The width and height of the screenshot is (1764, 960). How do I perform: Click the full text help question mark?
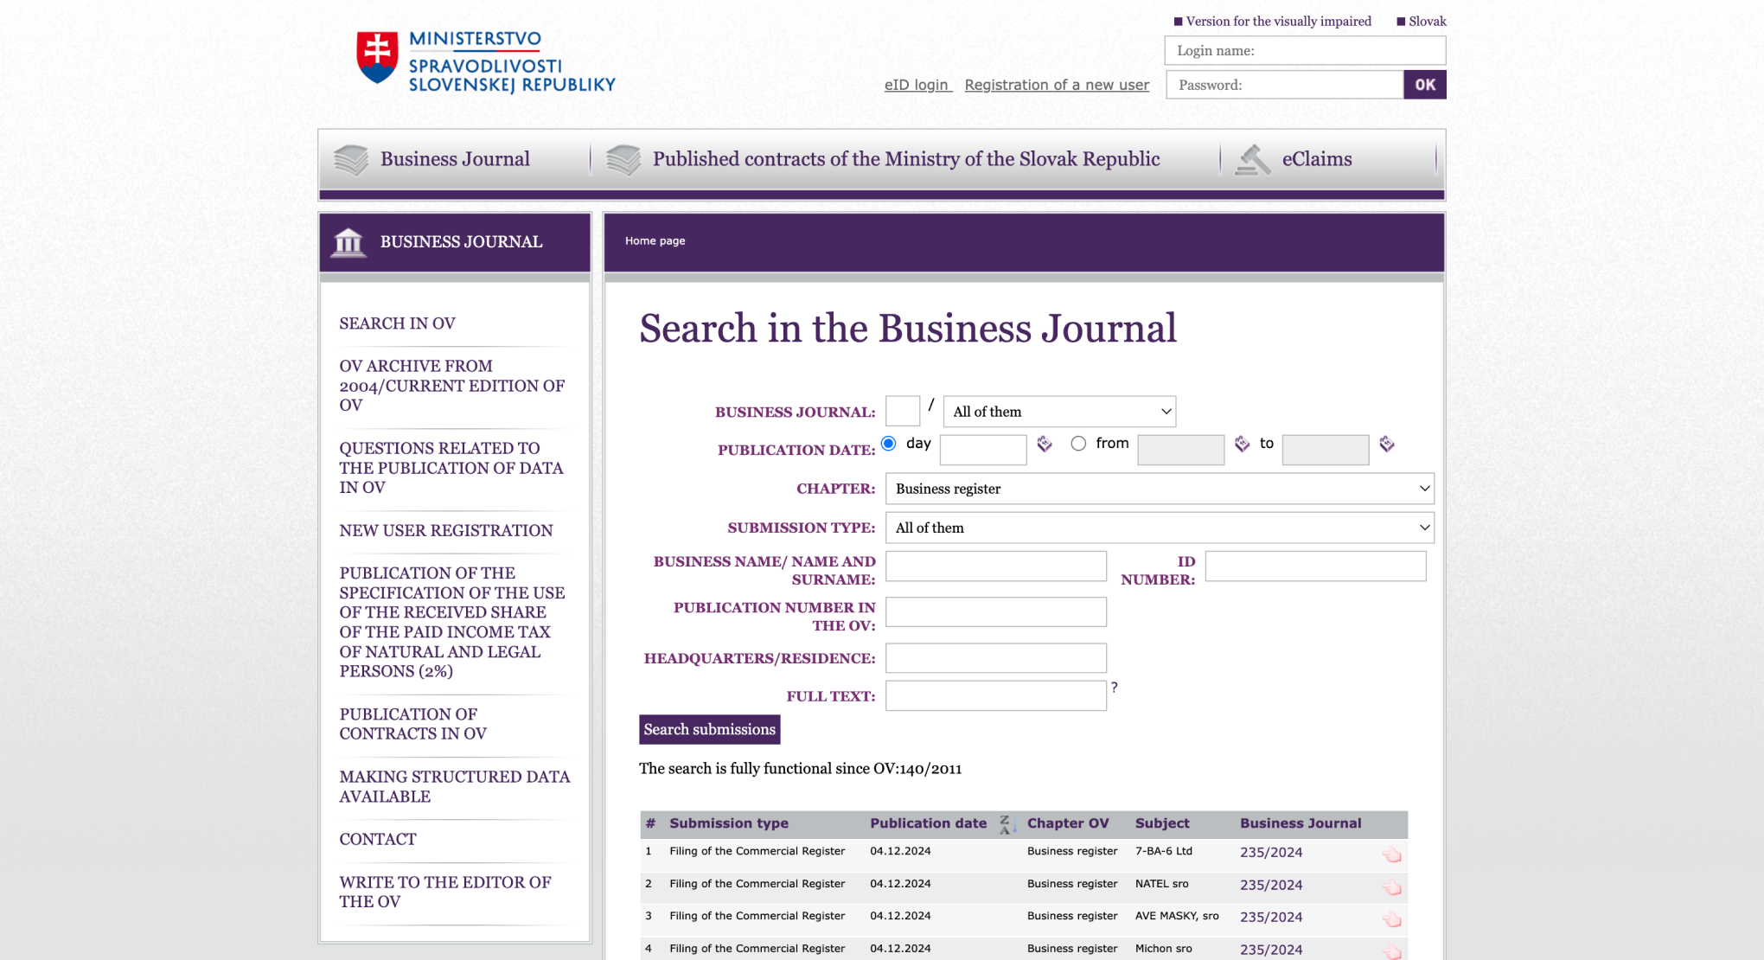1115,688
